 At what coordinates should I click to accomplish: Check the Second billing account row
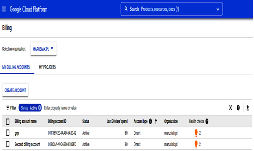tap(8, 144)
